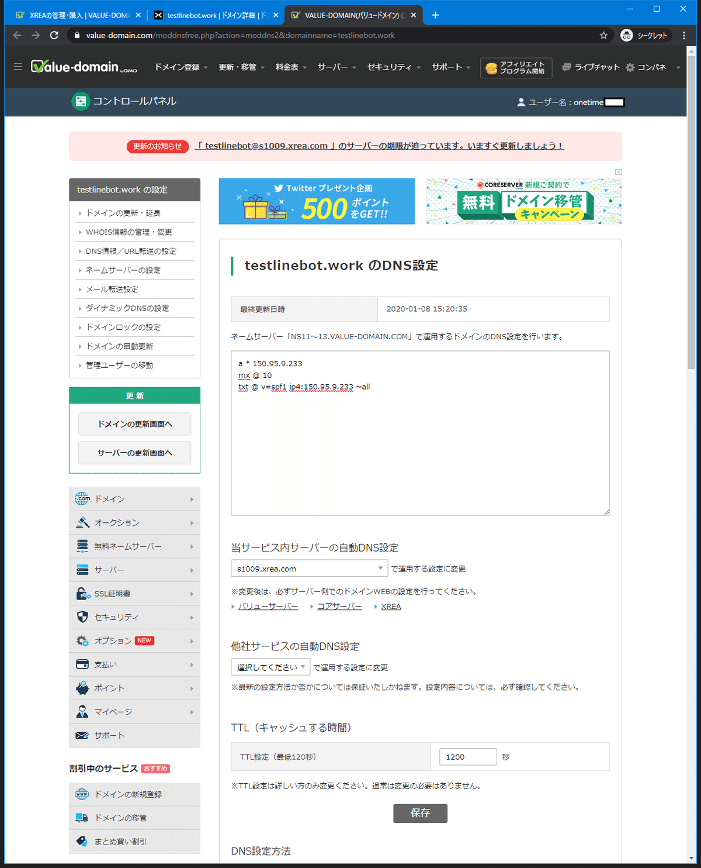Open the ドメイン section in the sidebar
The image size is (701, 868).
(x=82, y=499)
